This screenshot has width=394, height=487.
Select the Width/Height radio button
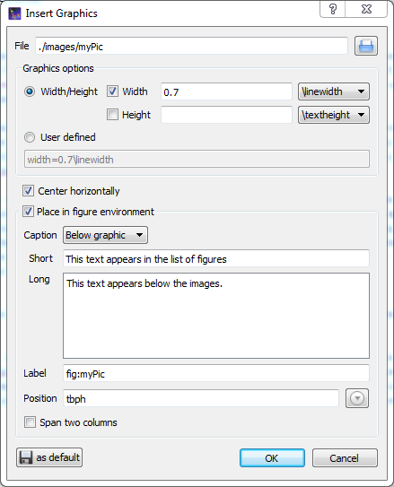(x=30, y=91)
